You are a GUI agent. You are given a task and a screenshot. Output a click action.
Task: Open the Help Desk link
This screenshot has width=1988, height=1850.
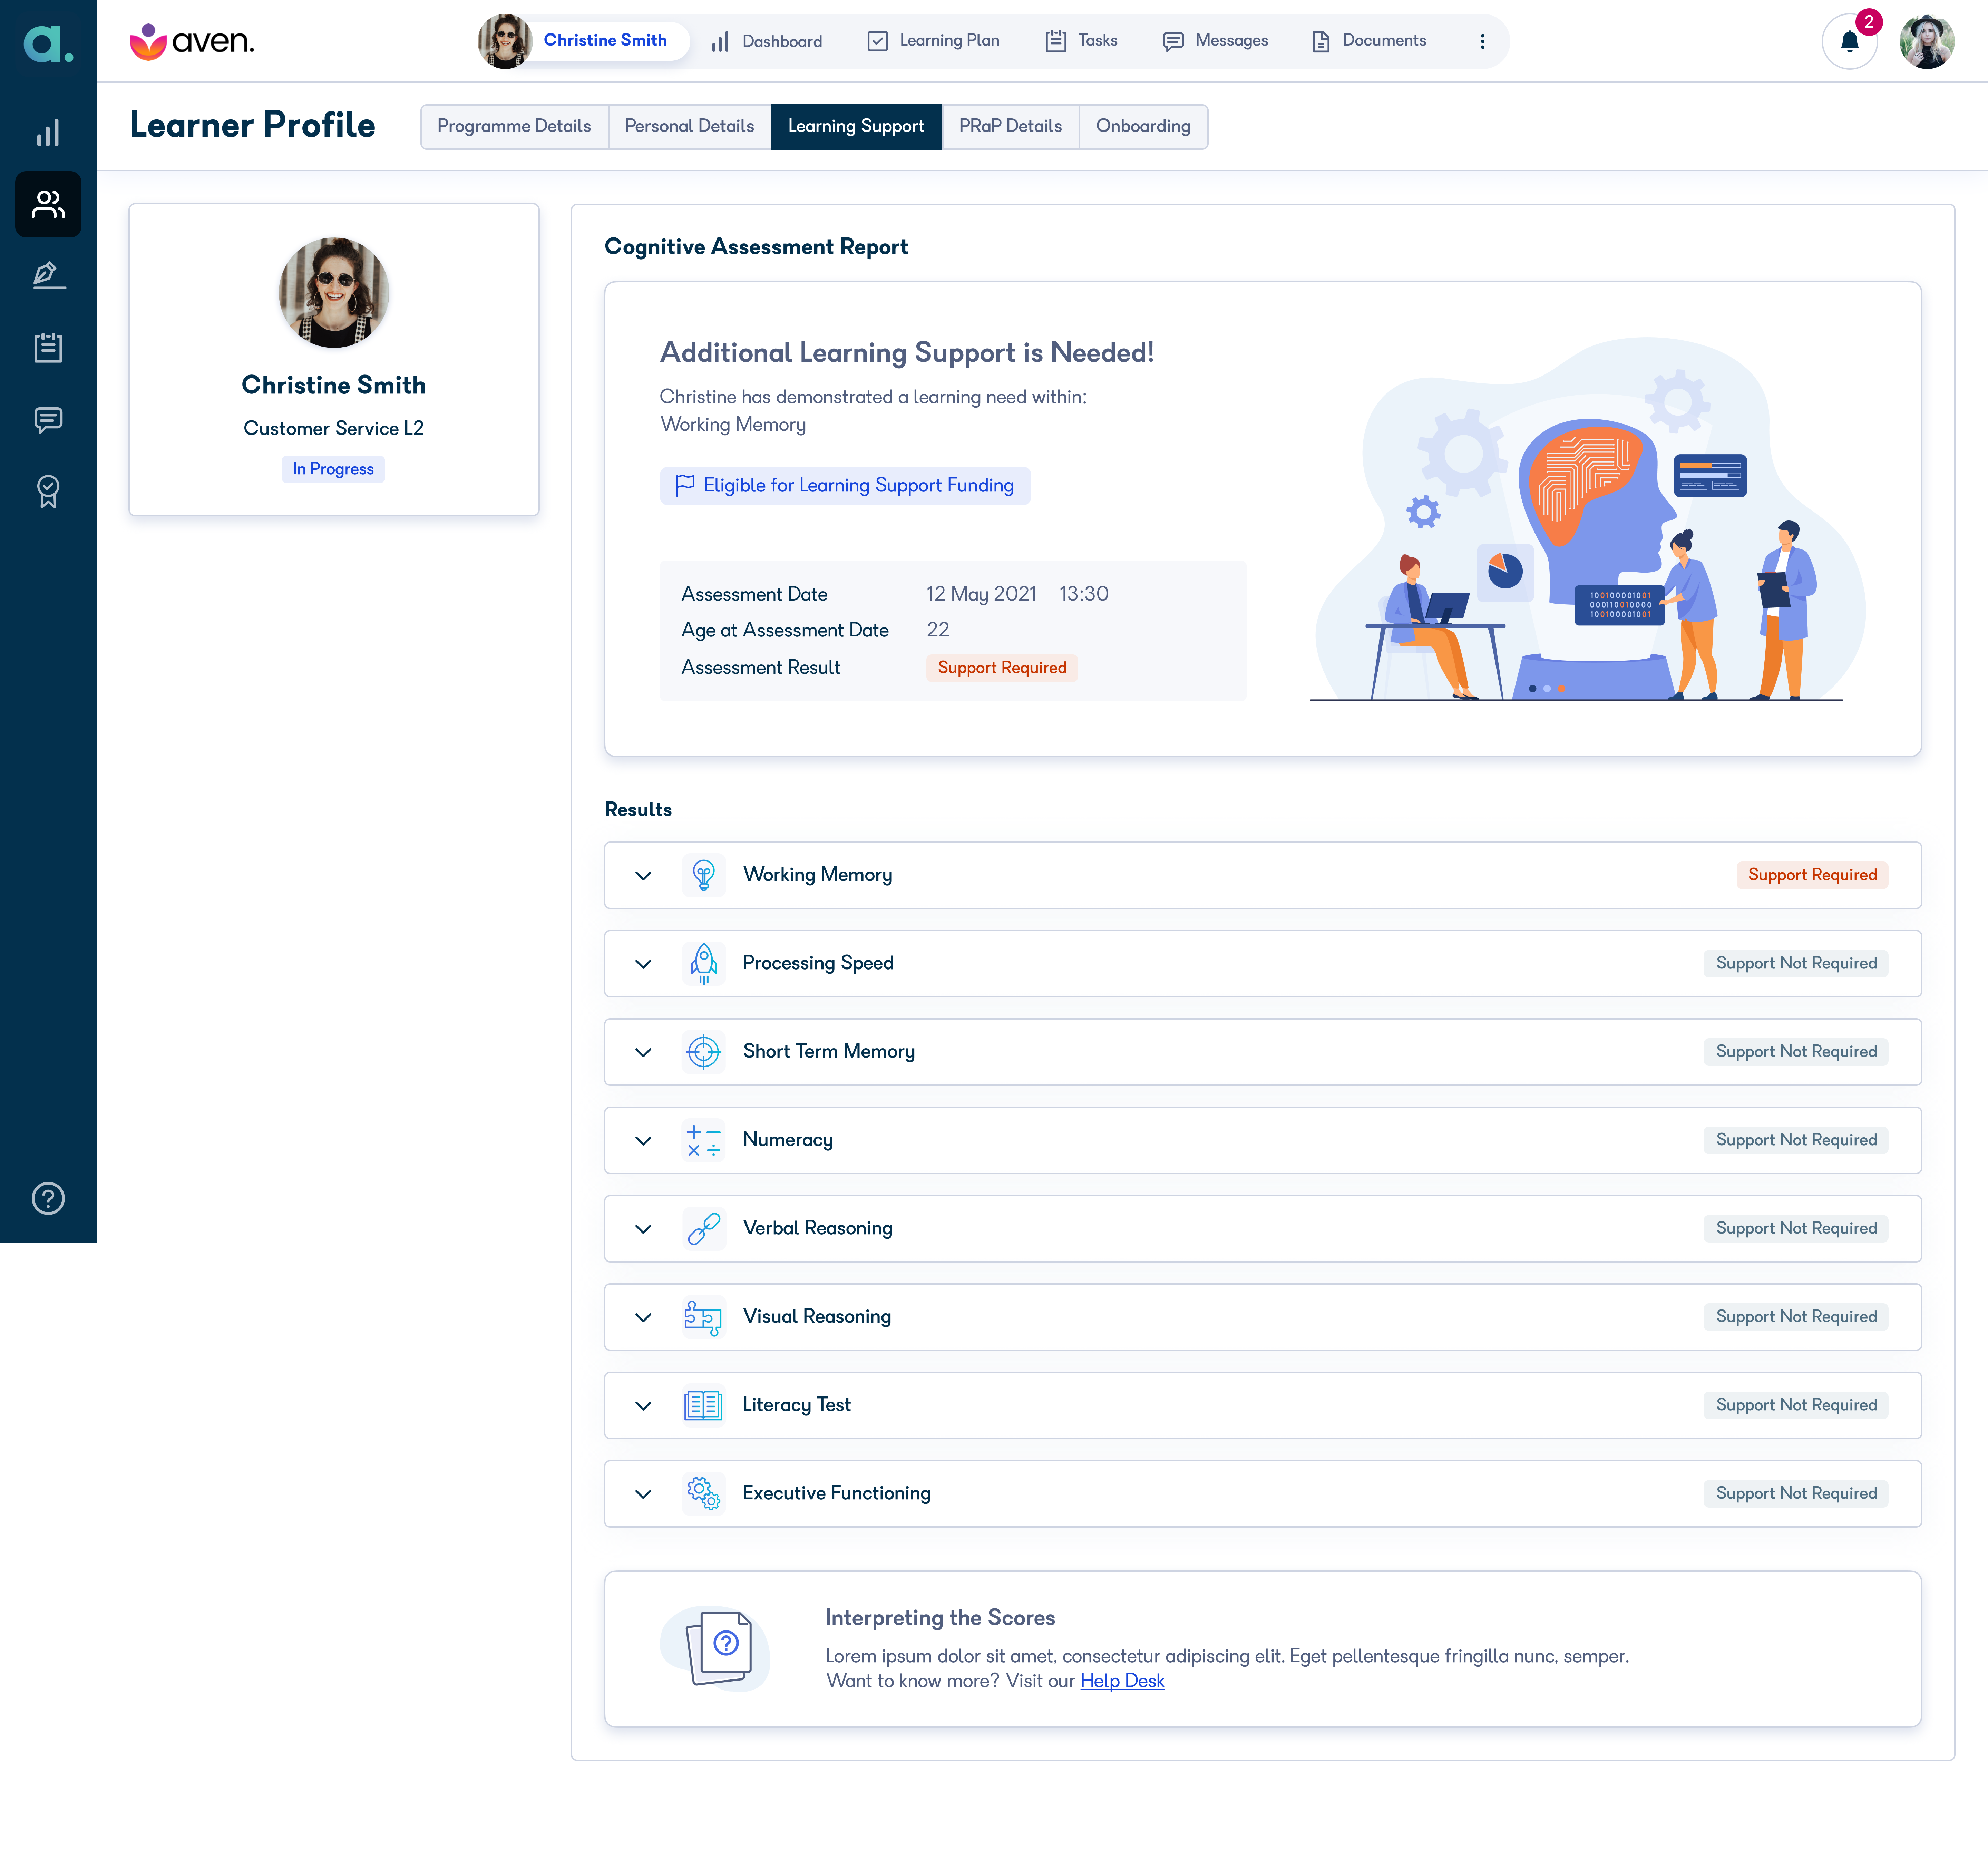click(1122, 1681)
